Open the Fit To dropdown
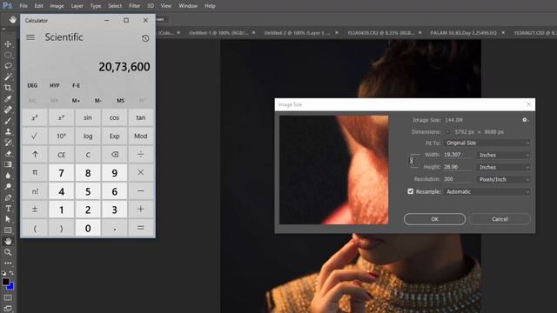This screenshot has height=313, width=557. click(487, 143)
